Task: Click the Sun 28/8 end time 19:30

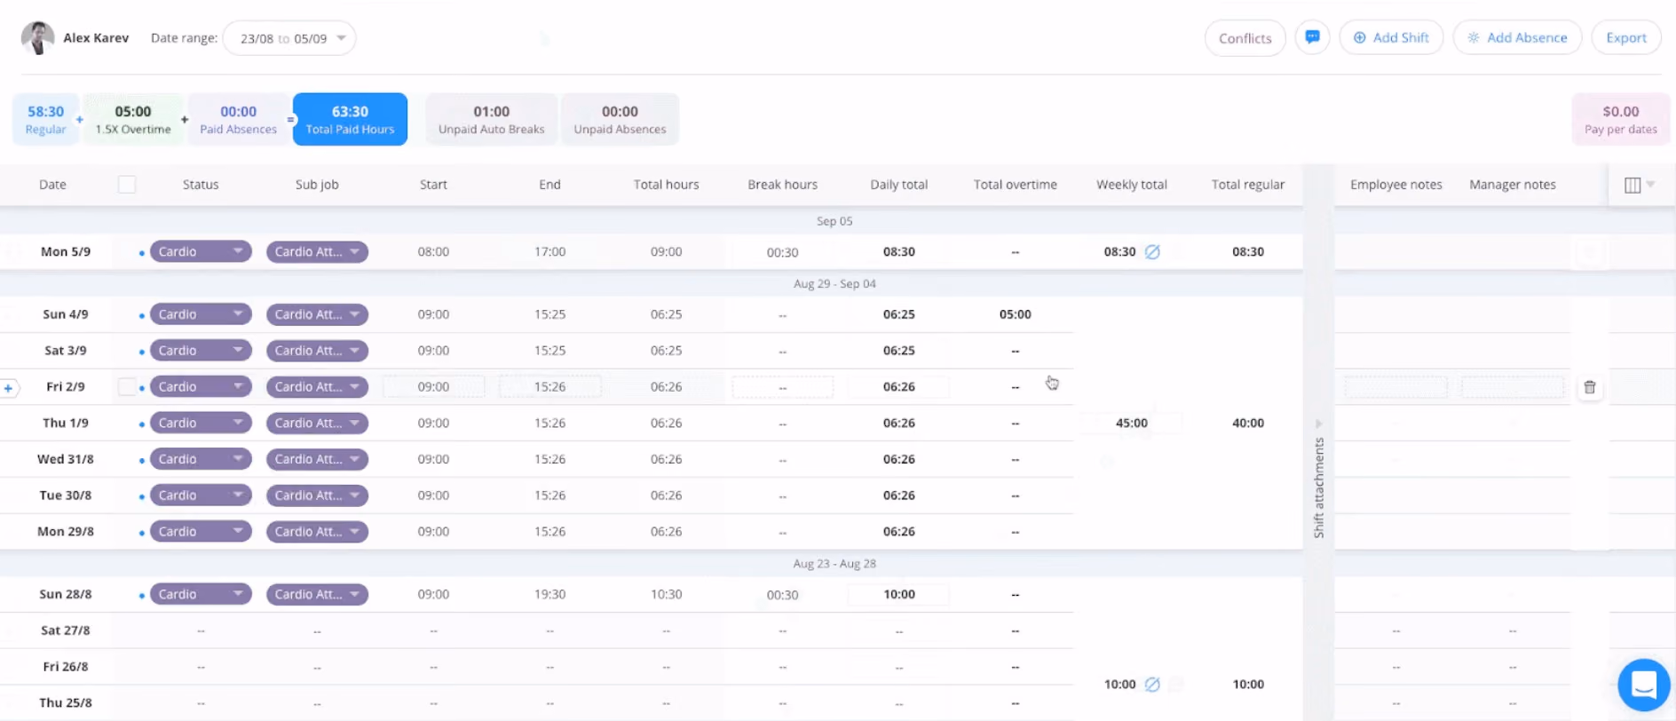Action: pos(549,595)
